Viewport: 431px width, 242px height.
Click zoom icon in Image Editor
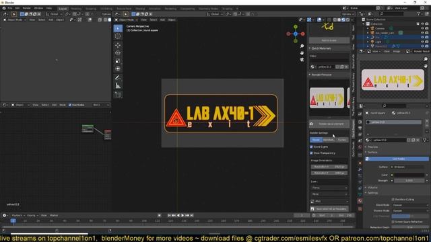click(426, 59)
